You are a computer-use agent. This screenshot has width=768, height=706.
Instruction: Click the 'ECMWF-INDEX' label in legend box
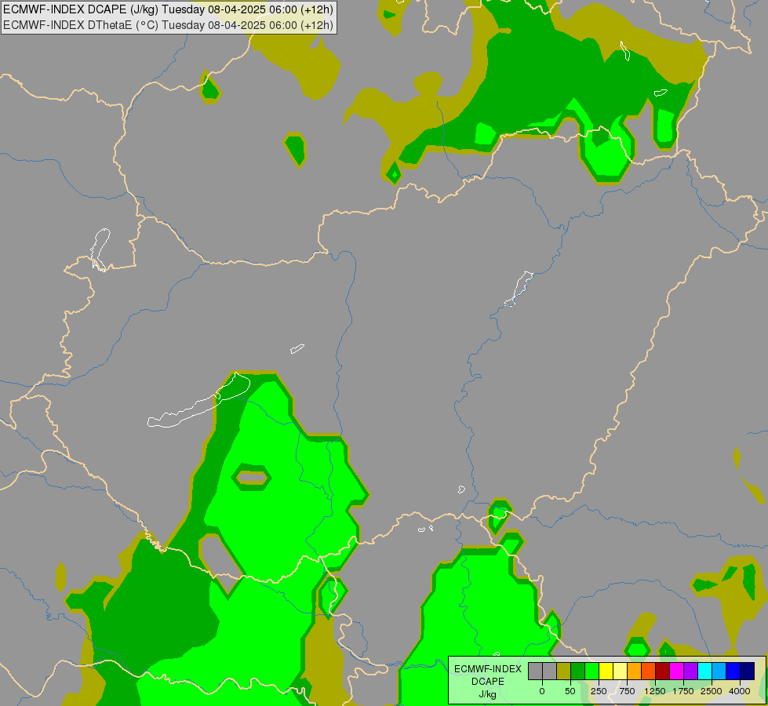tap(488, 669)
